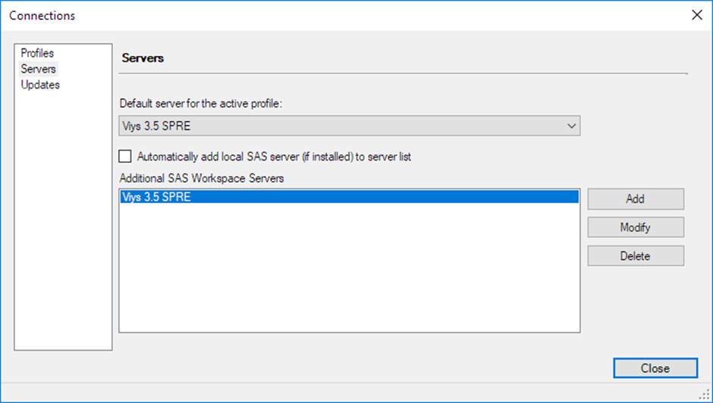Click the resize grip in the dialog corner
The height and width of the screenshot is (403, 713).
click(706, 396)
